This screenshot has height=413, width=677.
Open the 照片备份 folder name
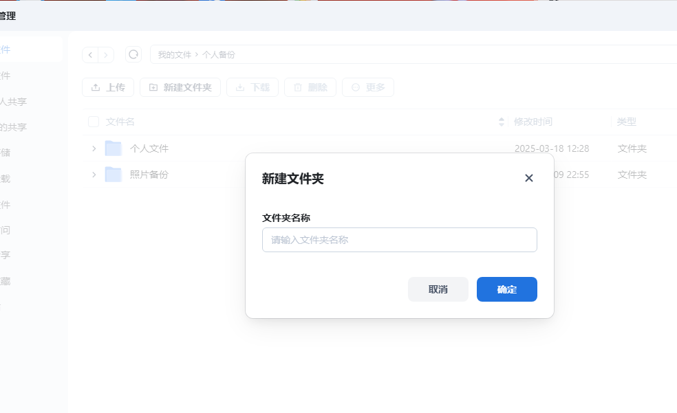tap(149, 175)
